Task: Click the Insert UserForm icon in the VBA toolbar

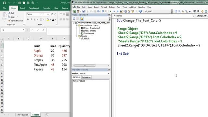Action: 78,11
